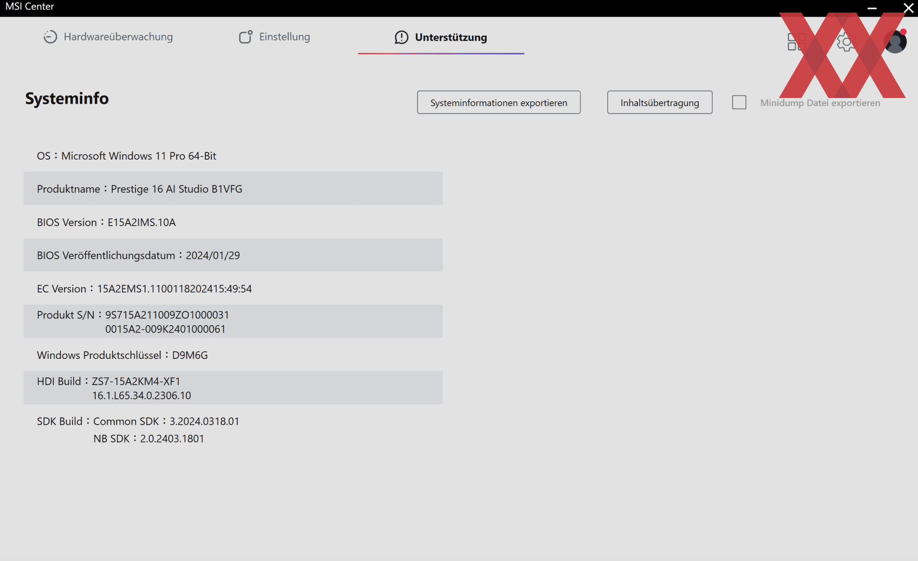Viewport: 918px width, 561px height.
Task: Enable the Minidump Datei exportieren checkbox
Action: coord(739,102)
